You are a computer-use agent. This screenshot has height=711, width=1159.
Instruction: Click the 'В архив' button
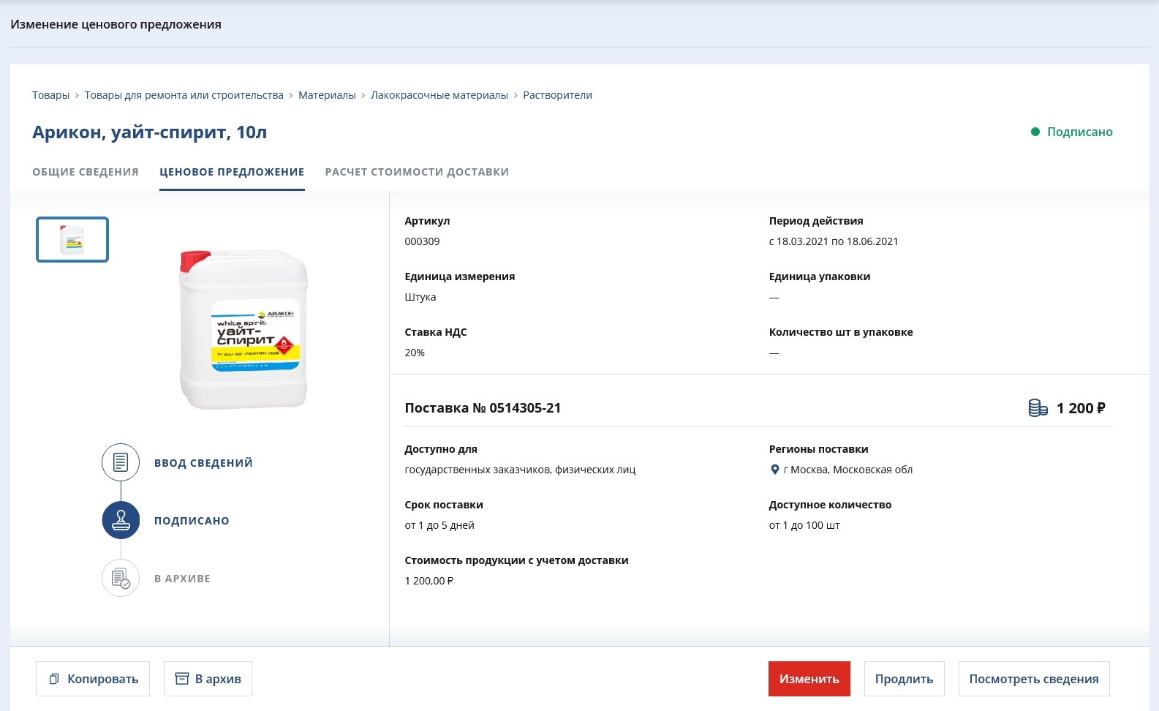[208, 679]
